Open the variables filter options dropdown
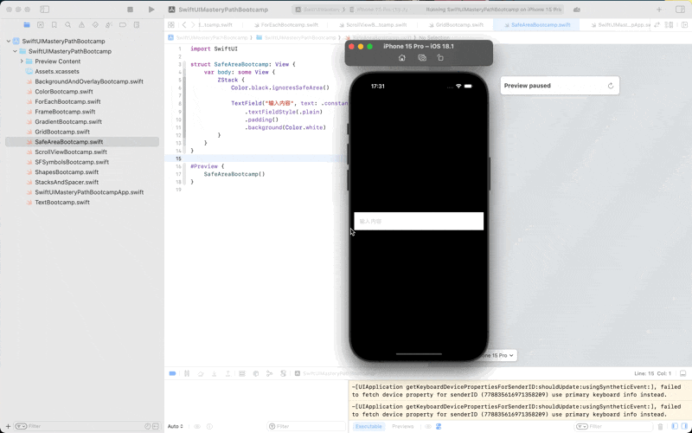Viewport: 692px width, 433px height. [x=273, y=426]
